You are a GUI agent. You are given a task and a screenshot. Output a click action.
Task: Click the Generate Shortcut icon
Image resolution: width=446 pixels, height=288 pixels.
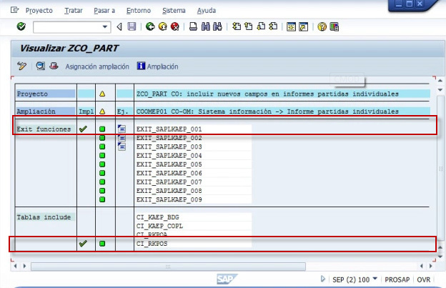304,27
